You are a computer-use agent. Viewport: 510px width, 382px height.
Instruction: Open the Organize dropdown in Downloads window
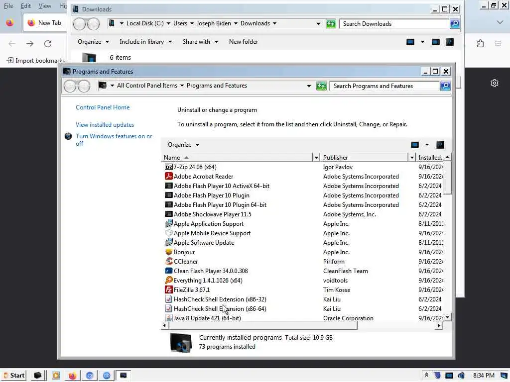93,42
